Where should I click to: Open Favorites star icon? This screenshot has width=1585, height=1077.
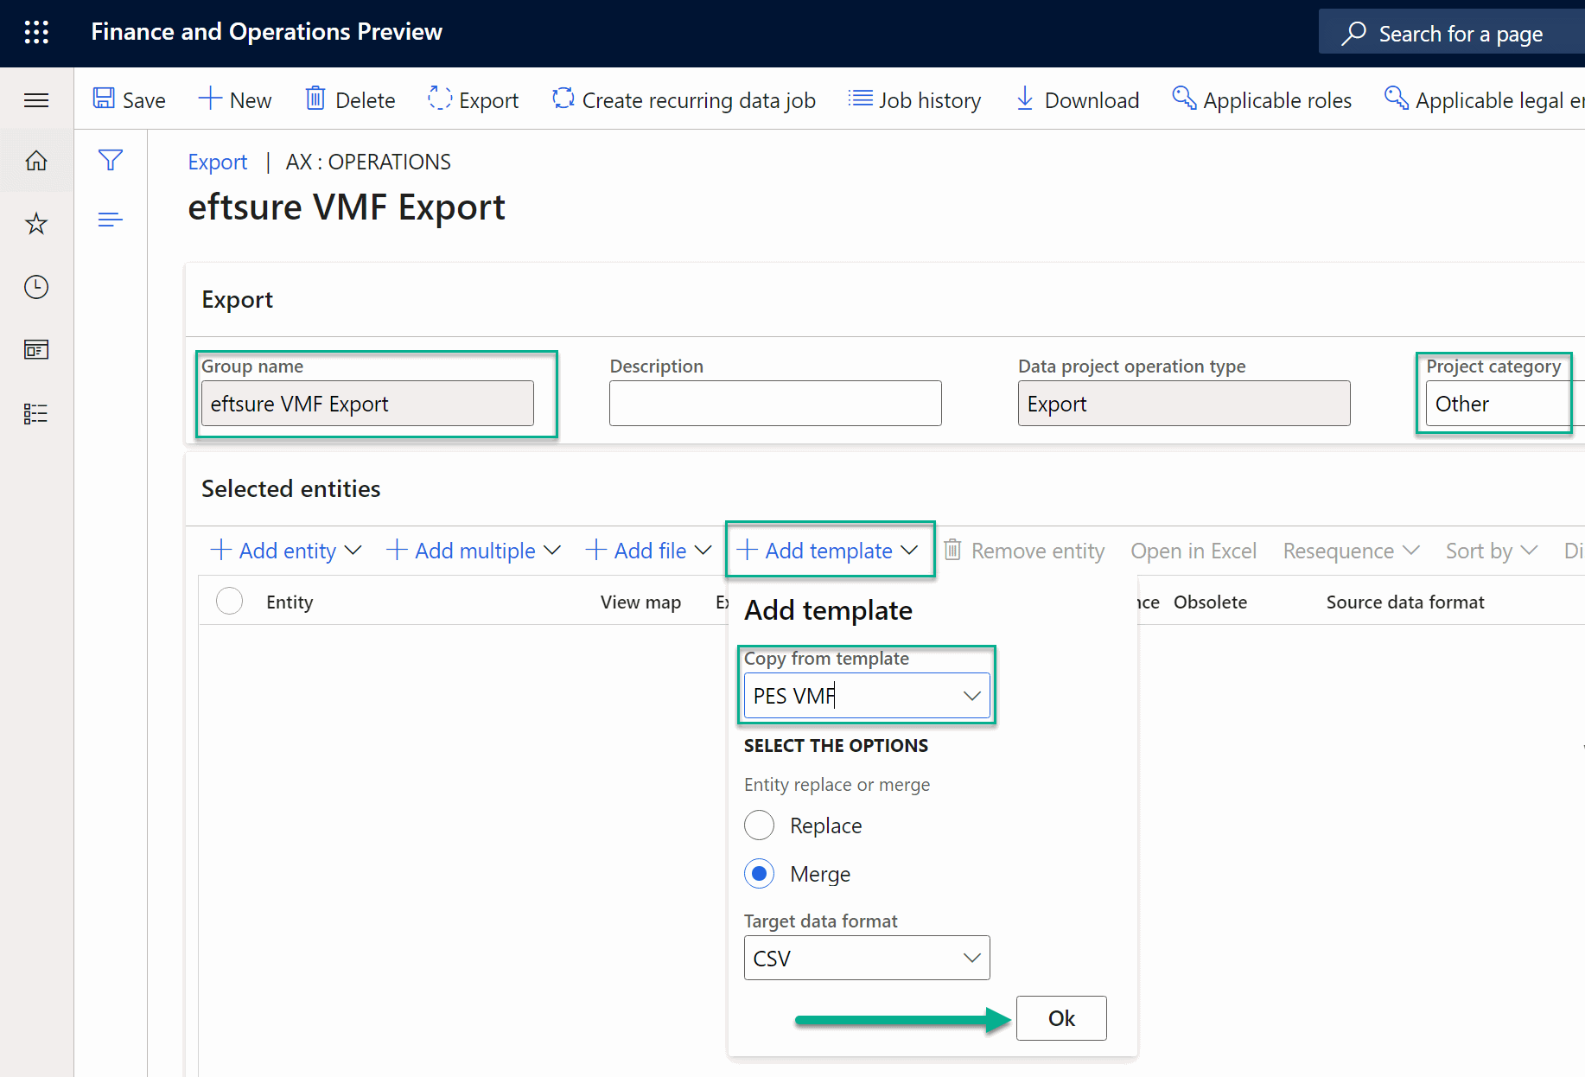[36, 224]
